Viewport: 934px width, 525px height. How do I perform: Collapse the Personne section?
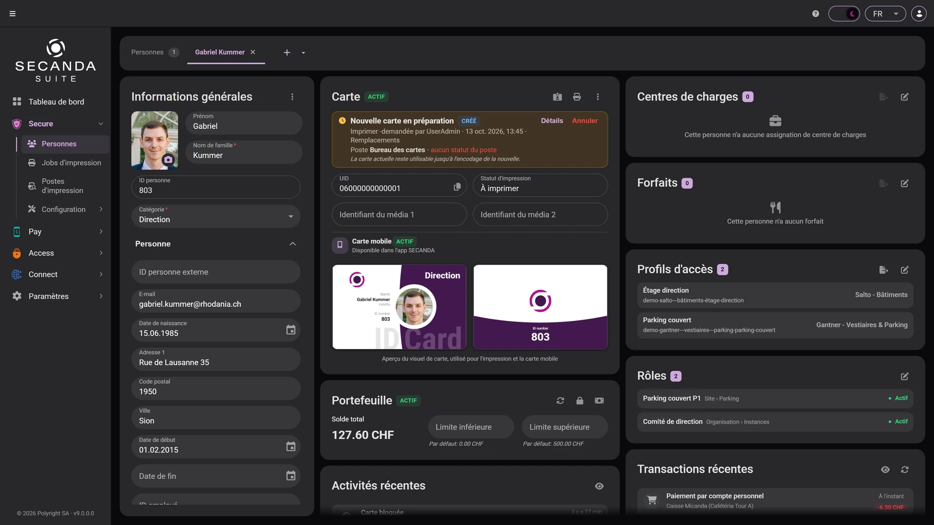pyautogui.click(x=293, y=244)
